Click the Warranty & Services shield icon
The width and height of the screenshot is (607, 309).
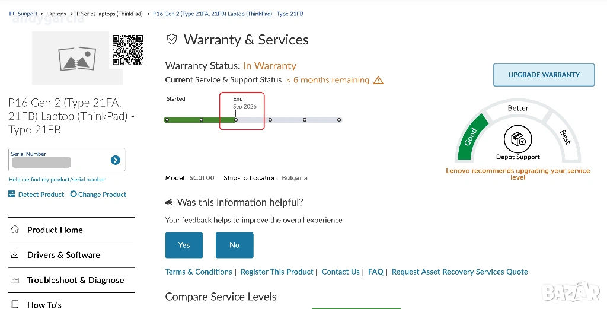172,40
